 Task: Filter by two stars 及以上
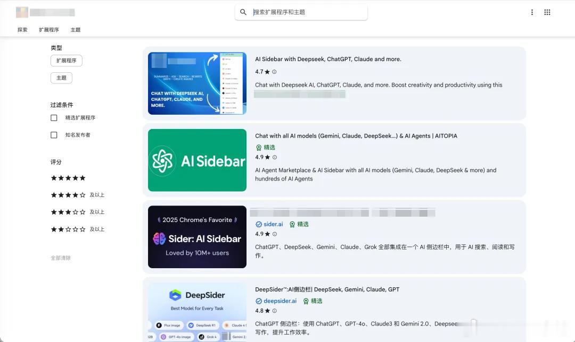coord(77,229)
